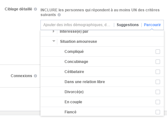Image resolution: width=167 pixels, height=119 pixels.
Task: Collapse the Situation amoureuse category
Action: (x=54, y=41)
